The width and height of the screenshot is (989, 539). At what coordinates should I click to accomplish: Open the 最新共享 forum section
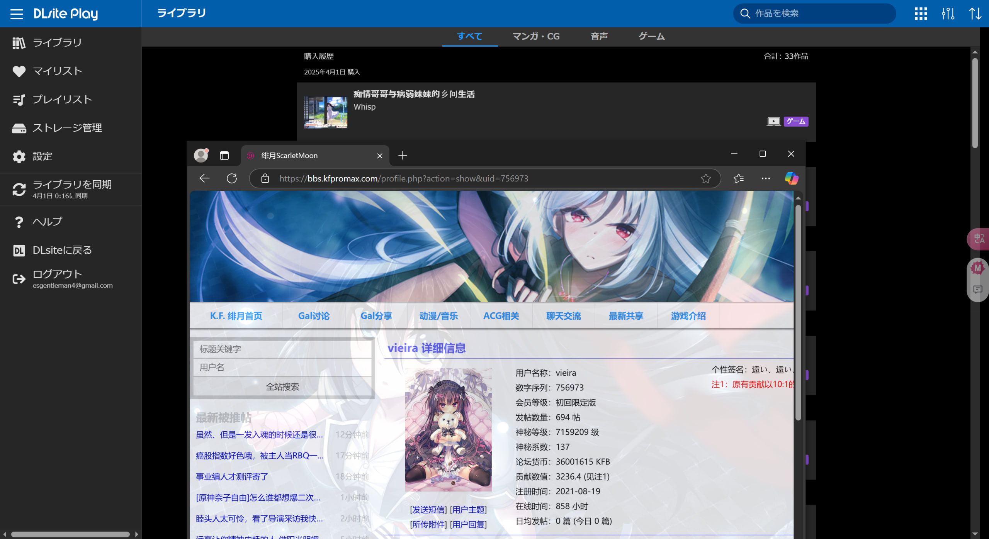pyautogui.click(x=626, y=316)
